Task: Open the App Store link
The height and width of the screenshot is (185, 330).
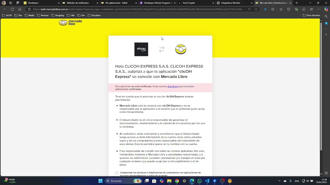Action: (x=173, y=87)
